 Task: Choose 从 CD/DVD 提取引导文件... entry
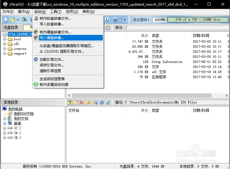pyautogui.click(x=68, y=52)
